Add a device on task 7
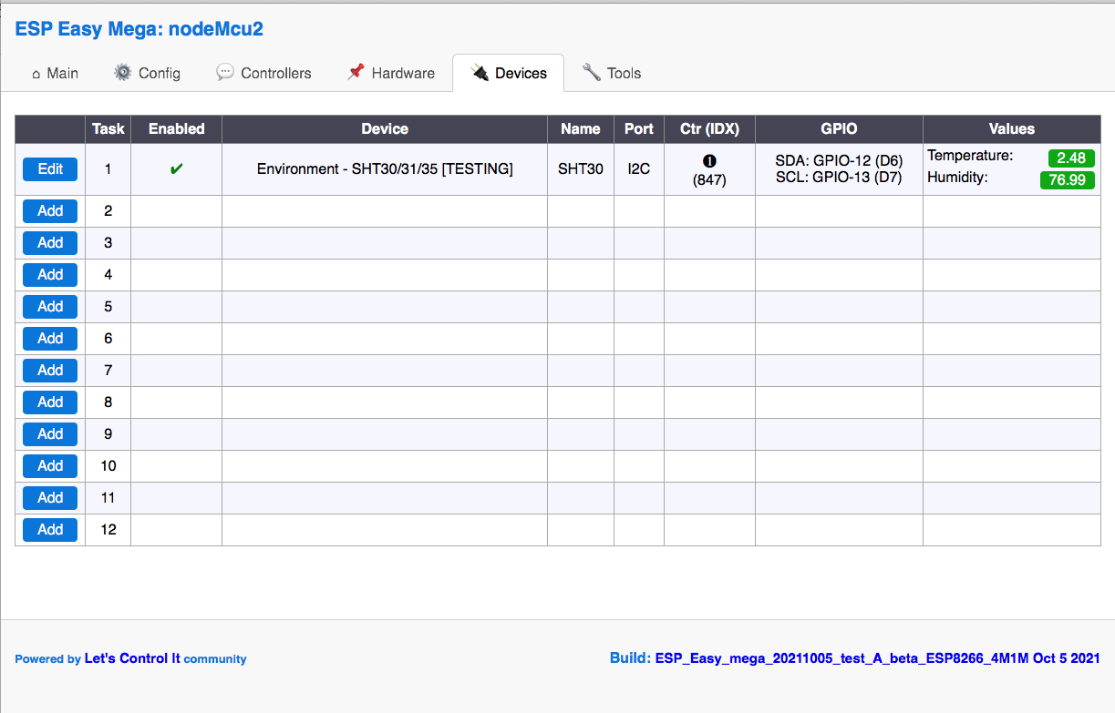Screen dimensions: 1115x713 (x=49, y=370)
